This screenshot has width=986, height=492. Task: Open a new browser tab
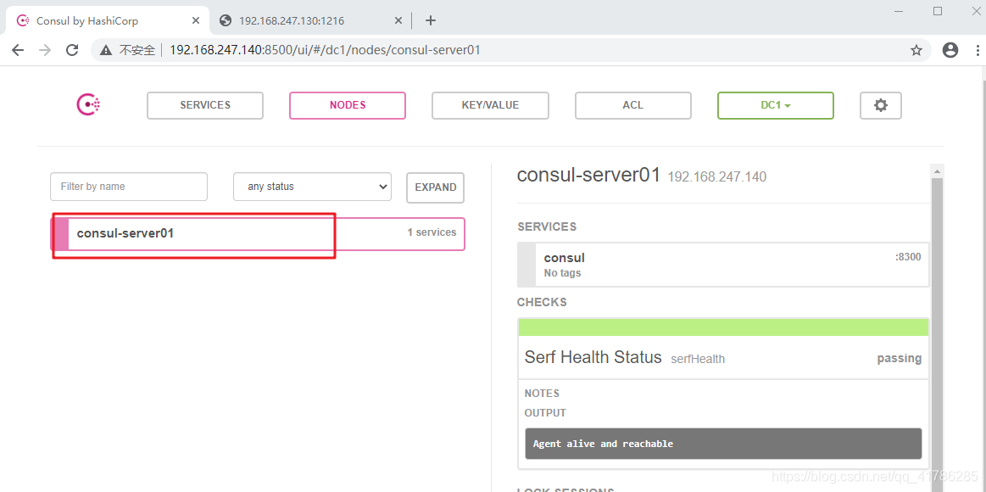click(x=430, y=20)
